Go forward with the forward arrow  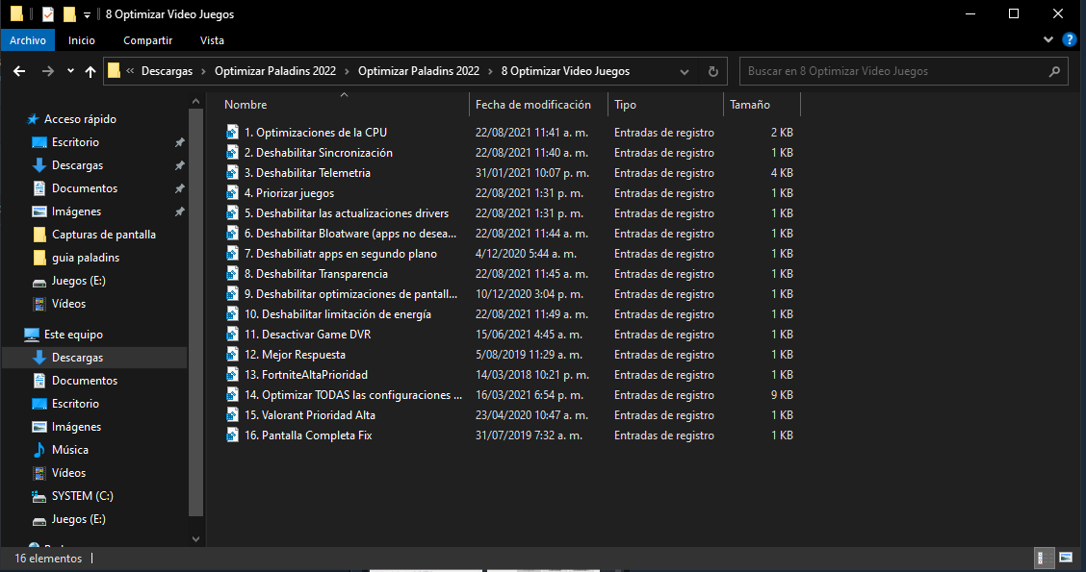pos(47,71)
